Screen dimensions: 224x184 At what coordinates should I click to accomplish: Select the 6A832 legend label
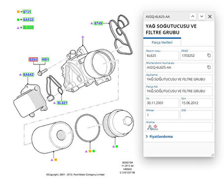[28, 20]
